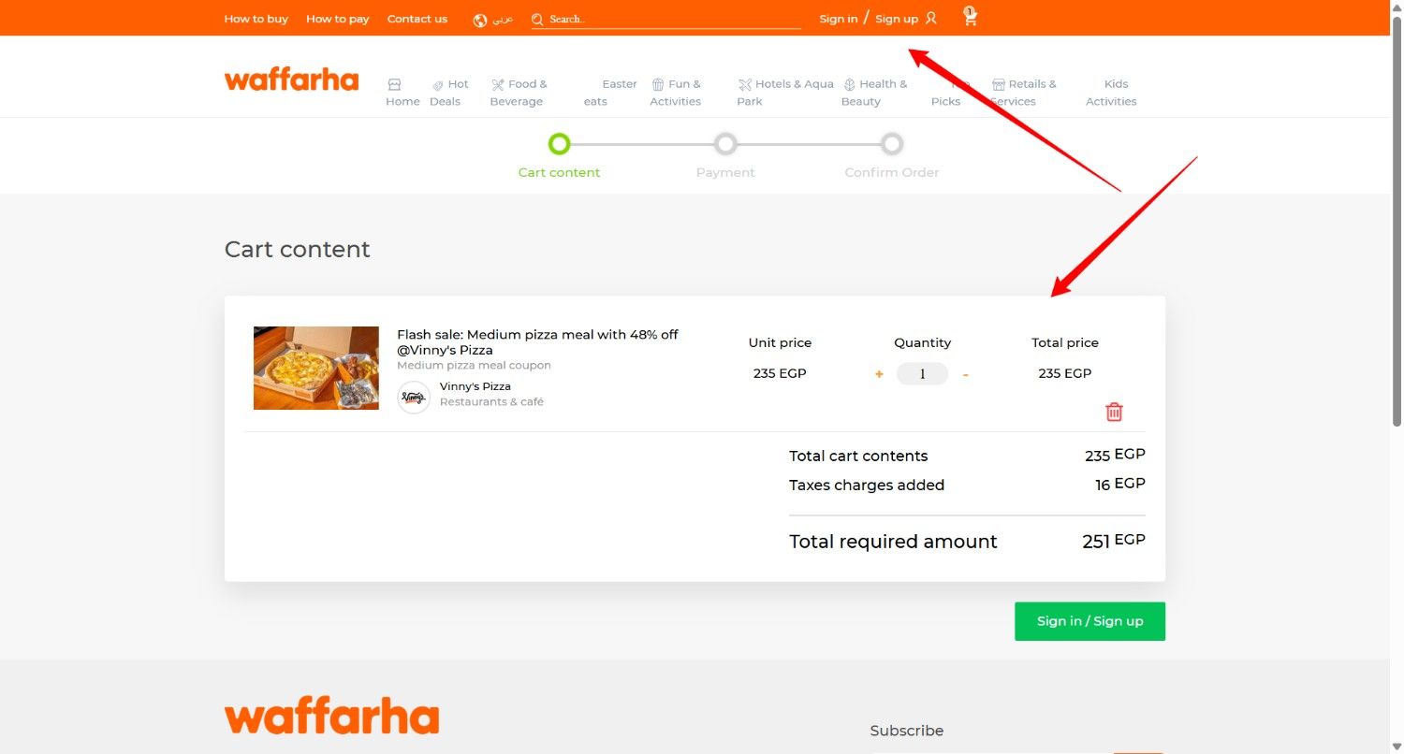This screenshot has height=754, width=1404.
Task: Click the globe language icon
Action: tap(480, 20)
